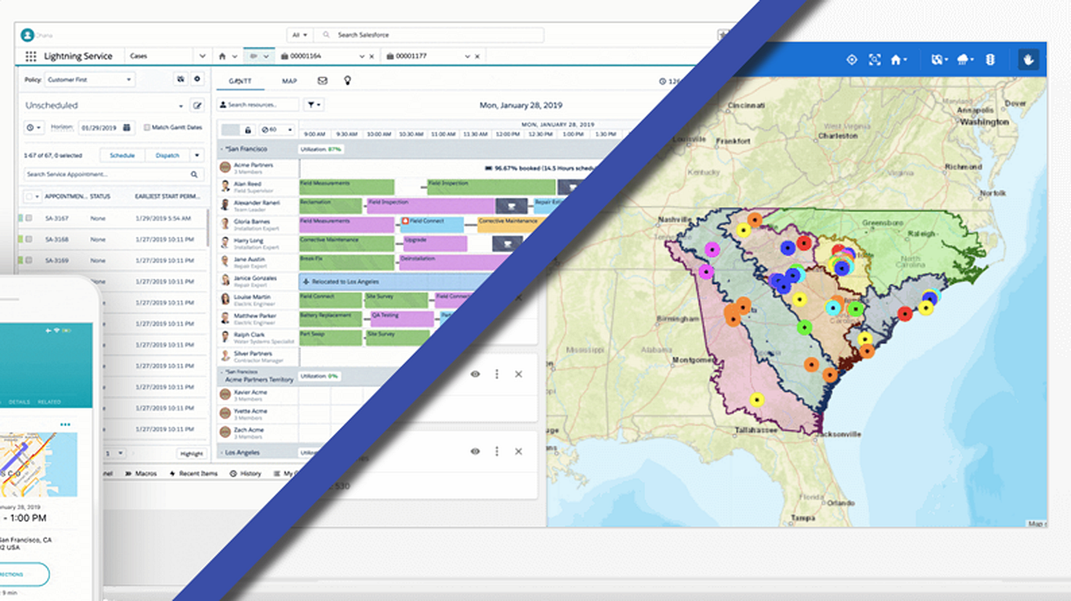Collapse the Acme Partners Territory section
Image resolution: width=1071 pixels, height=601 pixels.
221,371
